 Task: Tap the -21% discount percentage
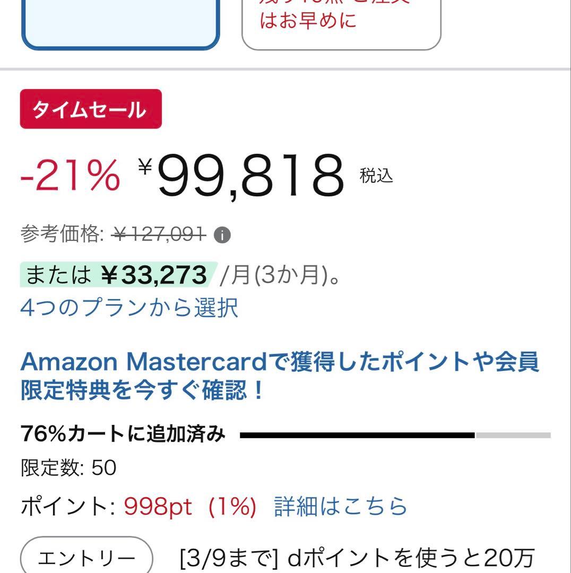coord(70,175)
